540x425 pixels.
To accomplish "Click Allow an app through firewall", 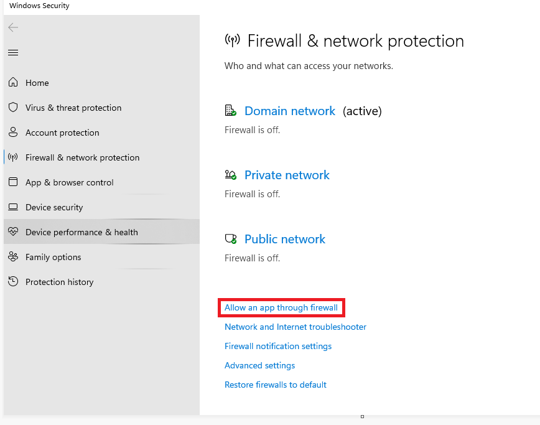I will click(281, 307).
